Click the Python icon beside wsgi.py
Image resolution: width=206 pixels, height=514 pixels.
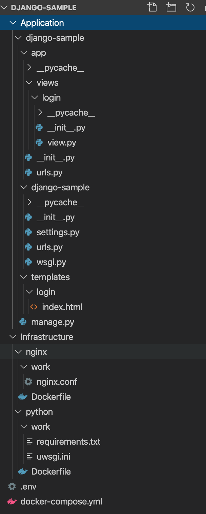point(28,262)
